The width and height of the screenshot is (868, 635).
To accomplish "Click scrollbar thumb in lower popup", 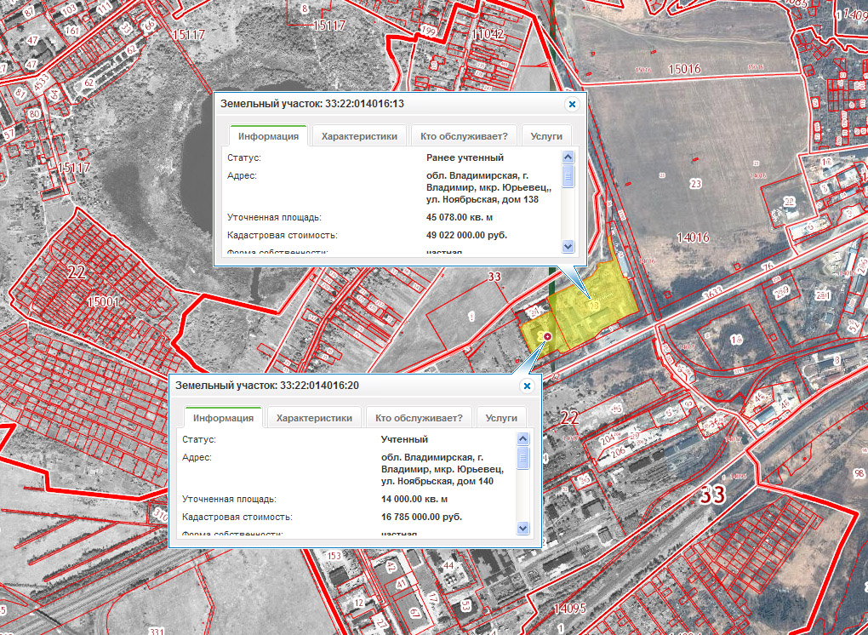I will (523, 458).
